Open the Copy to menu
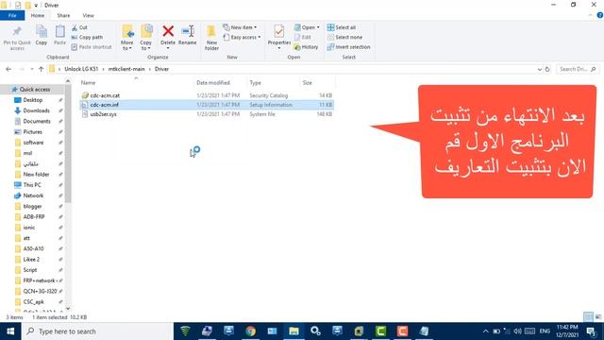 coord(146,38)
